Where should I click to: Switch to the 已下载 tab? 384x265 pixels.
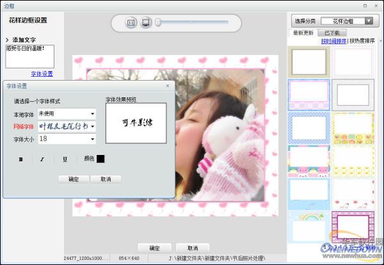point(332,33)
